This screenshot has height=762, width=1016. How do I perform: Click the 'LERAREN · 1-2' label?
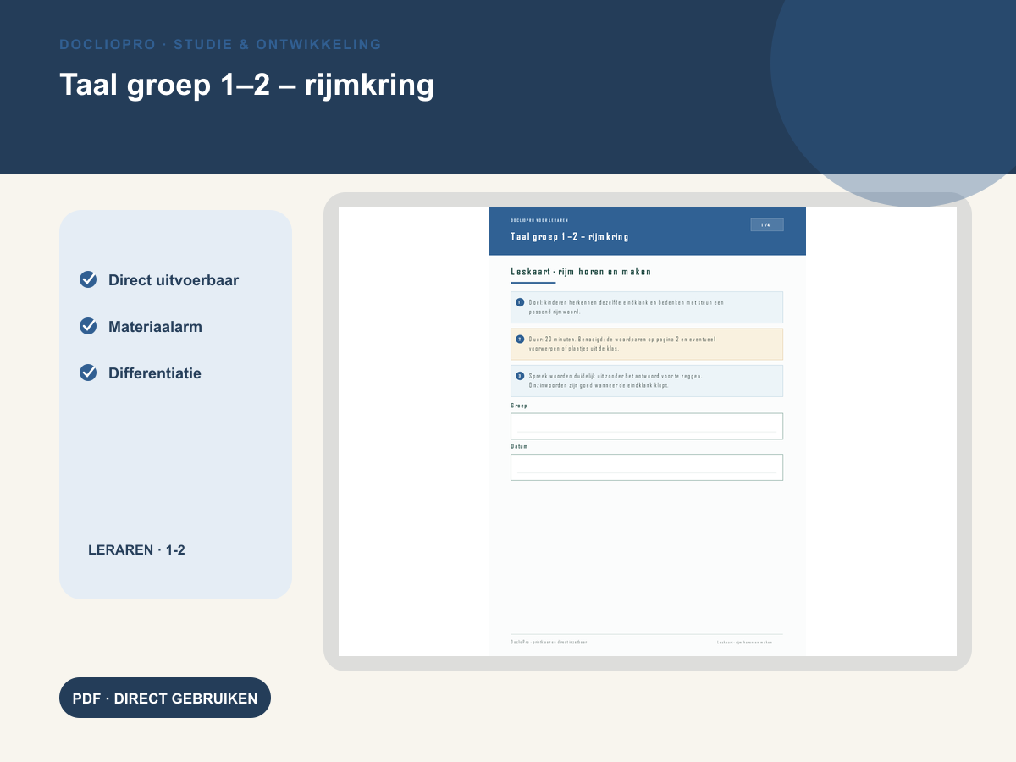click(136, 550)
